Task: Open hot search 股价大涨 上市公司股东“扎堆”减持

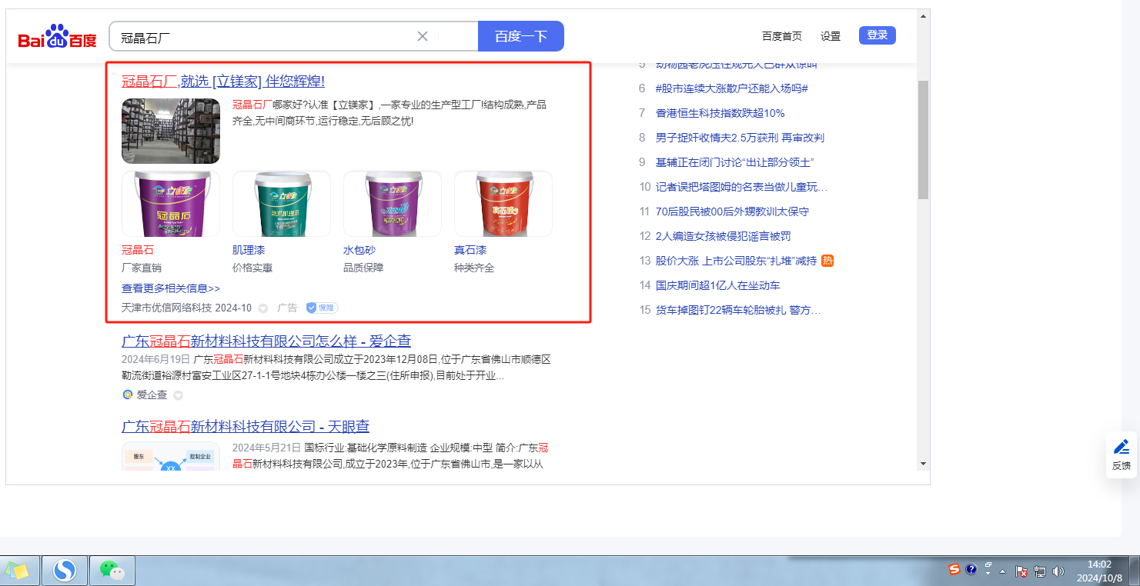Action: (736, 261)
